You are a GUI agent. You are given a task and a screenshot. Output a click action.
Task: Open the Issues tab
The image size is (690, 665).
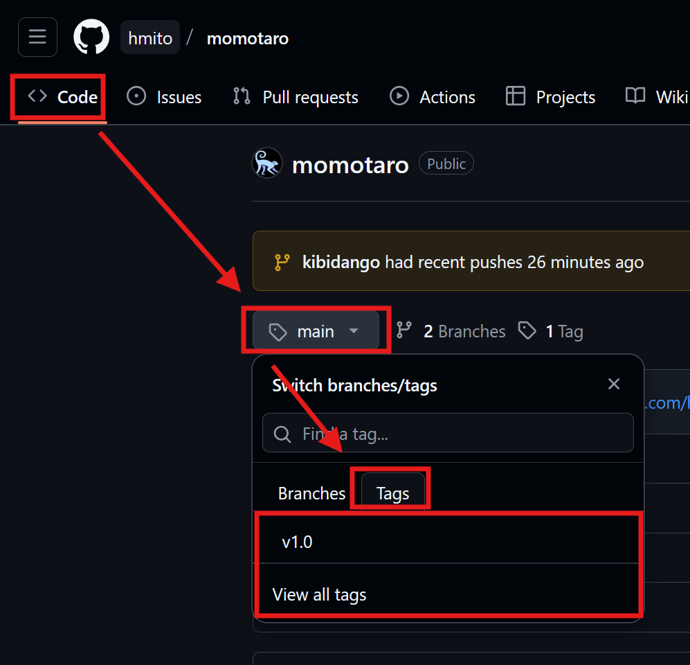pyautogui.click(x=164, y=97)
